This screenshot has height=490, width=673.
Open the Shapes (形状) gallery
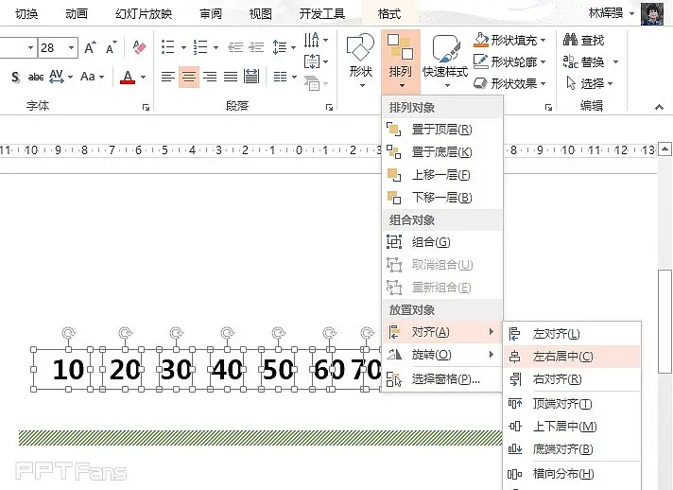pos(360,55)
